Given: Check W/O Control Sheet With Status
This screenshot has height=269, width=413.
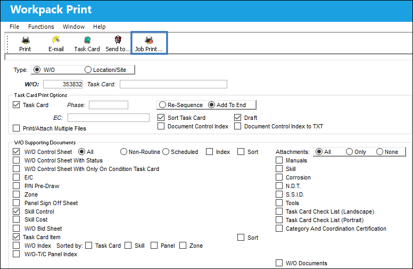Looking at the screenshot, I should click(x=16, y=160).
